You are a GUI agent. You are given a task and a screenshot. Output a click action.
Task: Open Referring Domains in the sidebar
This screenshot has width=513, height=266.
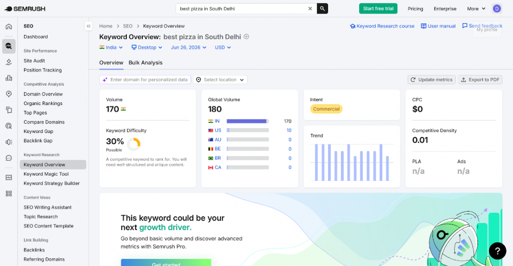point(44,259)
